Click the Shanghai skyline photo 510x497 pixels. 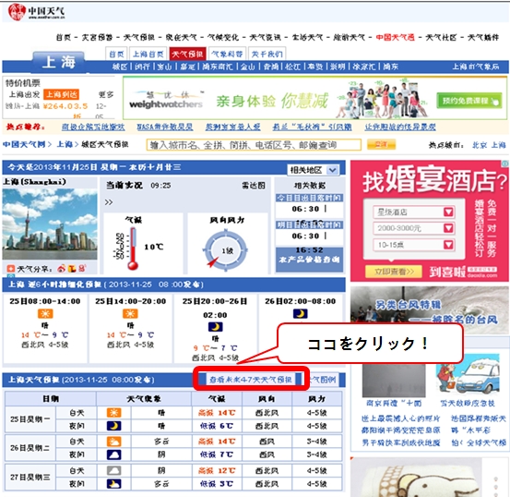point(50,224)
